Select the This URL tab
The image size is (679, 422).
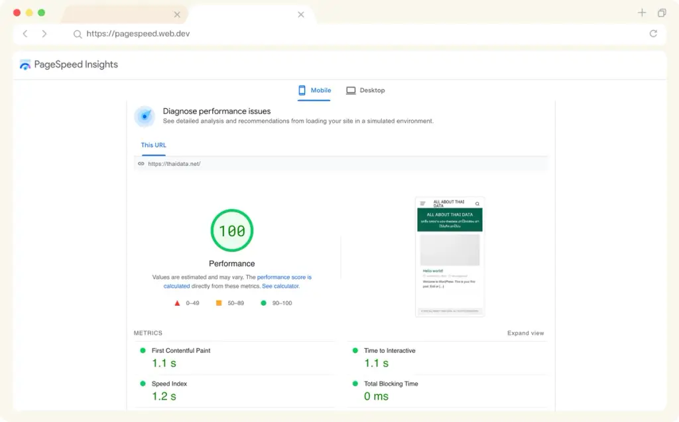coord(153,145)
